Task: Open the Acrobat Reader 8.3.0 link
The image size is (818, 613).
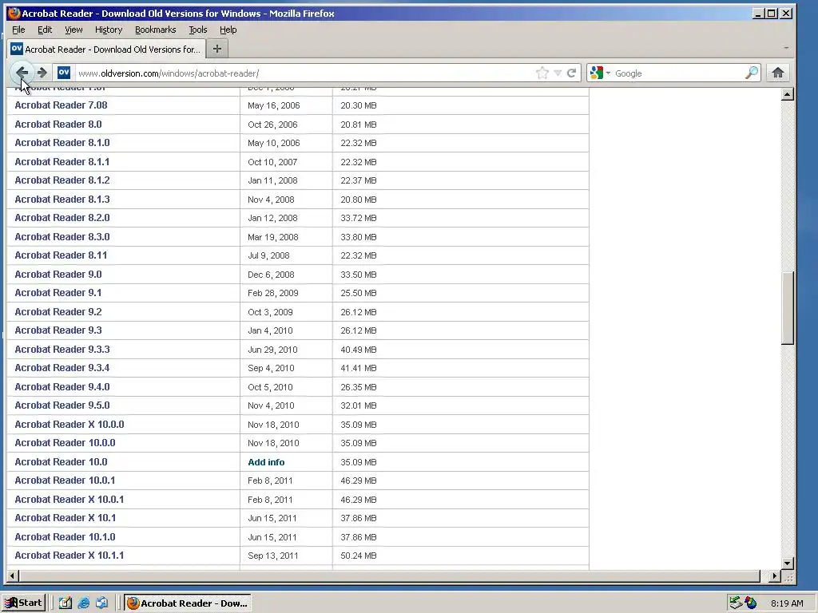Action: point(62,236)
